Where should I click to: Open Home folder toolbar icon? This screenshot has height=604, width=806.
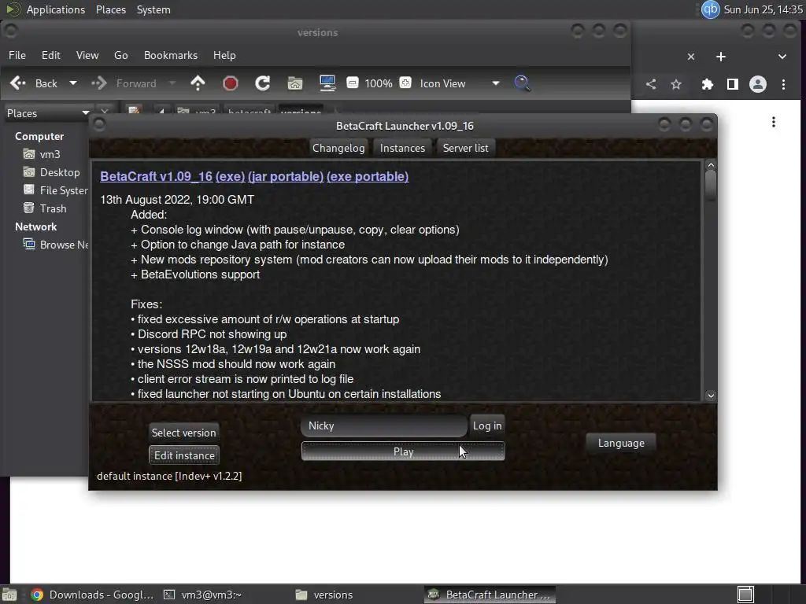295,83
